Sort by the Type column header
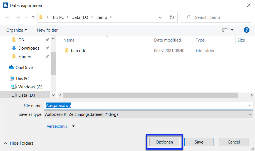Image resolution: width=255 pixels, height=151 pixels. tap(200, 40)
